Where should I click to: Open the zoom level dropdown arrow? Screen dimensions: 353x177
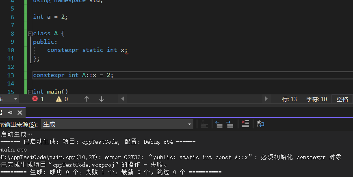pos(16,99)
